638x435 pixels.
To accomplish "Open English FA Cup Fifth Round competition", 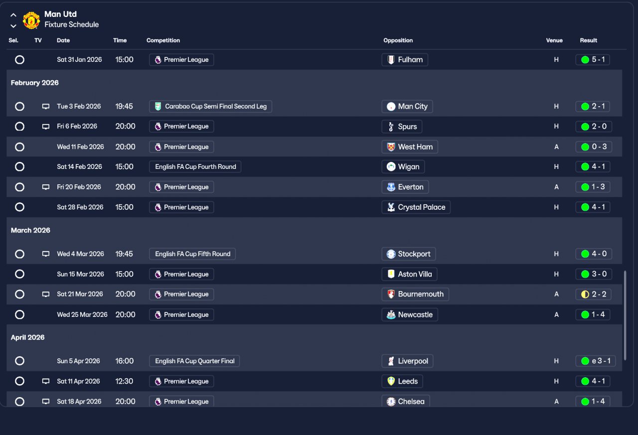I will click(192, 254).
